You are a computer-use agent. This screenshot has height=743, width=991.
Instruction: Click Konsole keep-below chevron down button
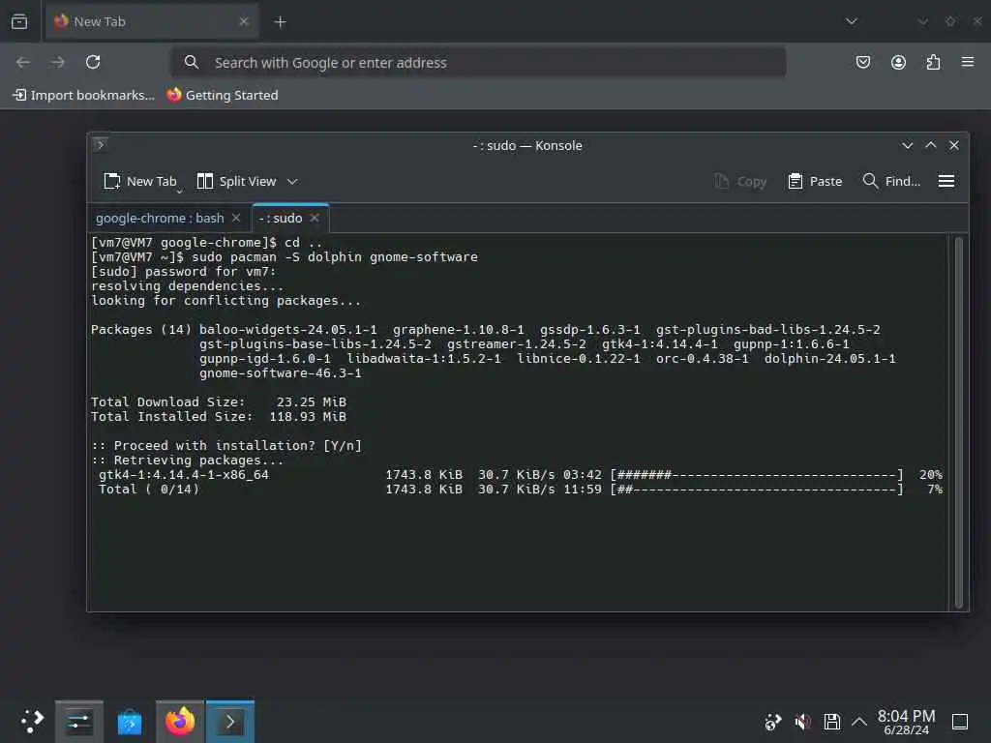908,145
